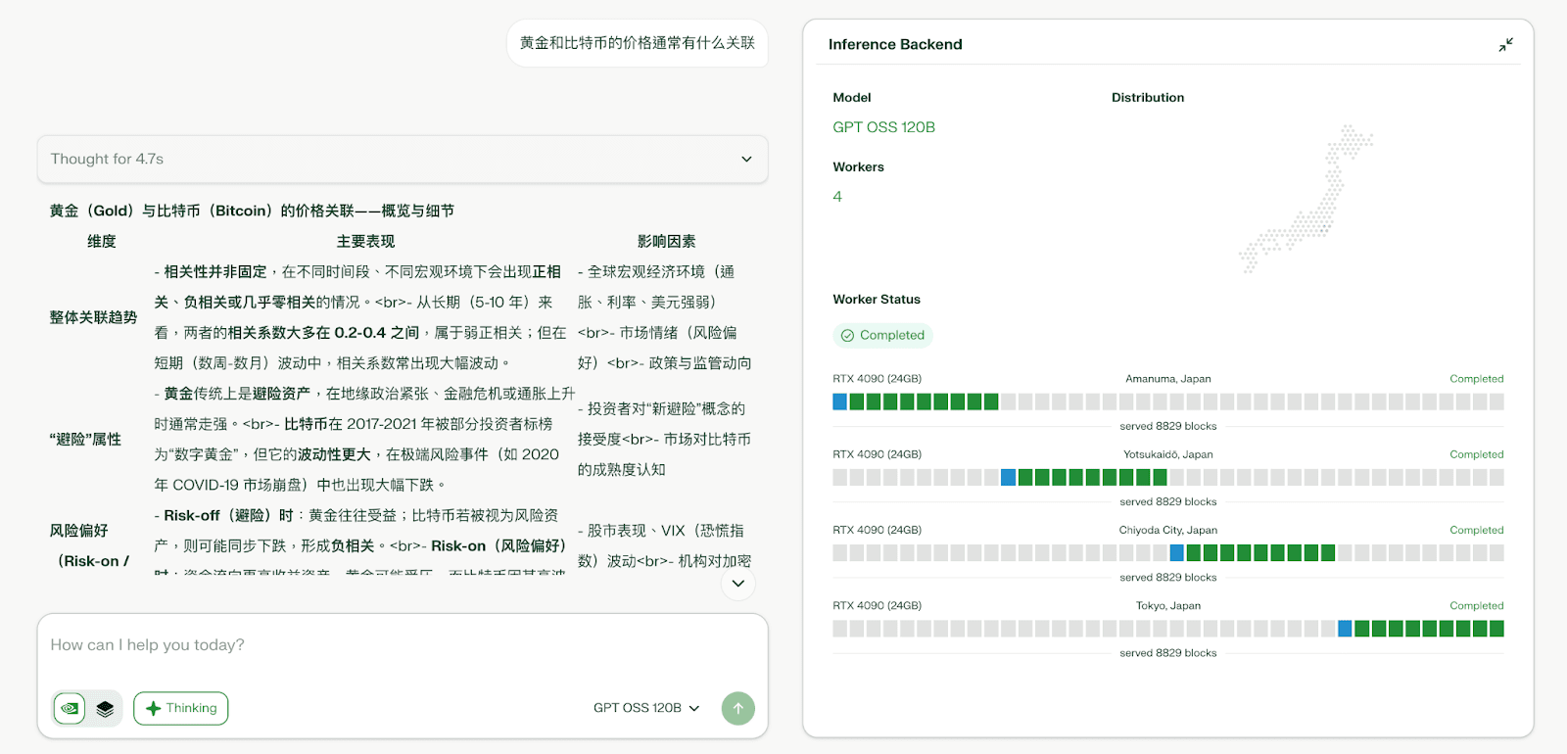1567x754 pixels.
Task: Click the green send arrow button
Action: (737, 708)
